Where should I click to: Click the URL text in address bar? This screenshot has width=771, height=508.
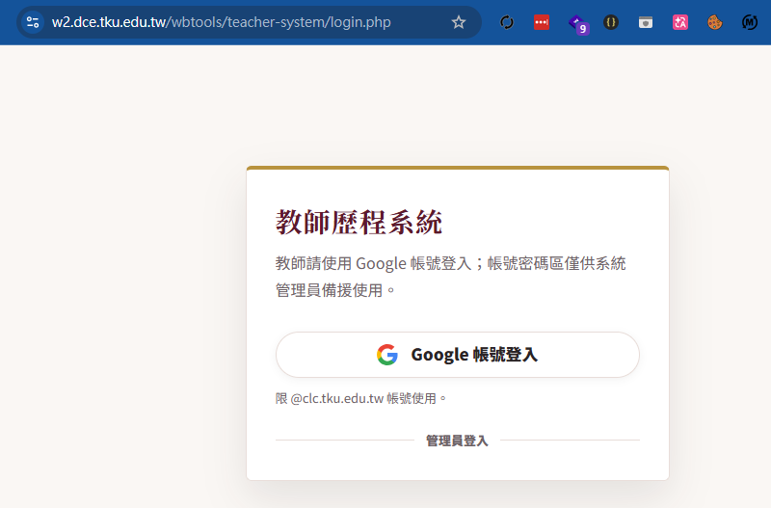222,22
